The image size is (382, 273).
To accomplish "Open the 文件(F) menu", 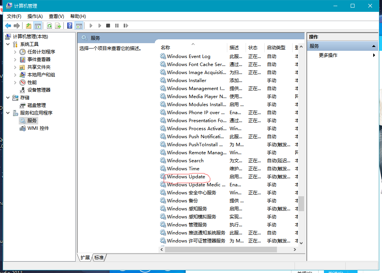I will pos(14,16).
